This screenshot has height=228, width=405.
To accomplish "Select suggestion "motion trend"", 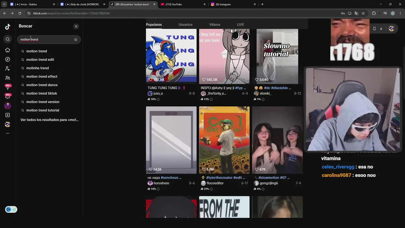I will [36, 51].
